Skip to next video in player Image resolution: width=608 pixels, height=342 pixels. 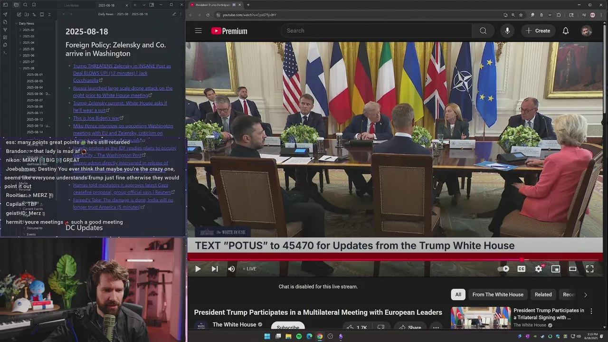(x=215, y=269)
